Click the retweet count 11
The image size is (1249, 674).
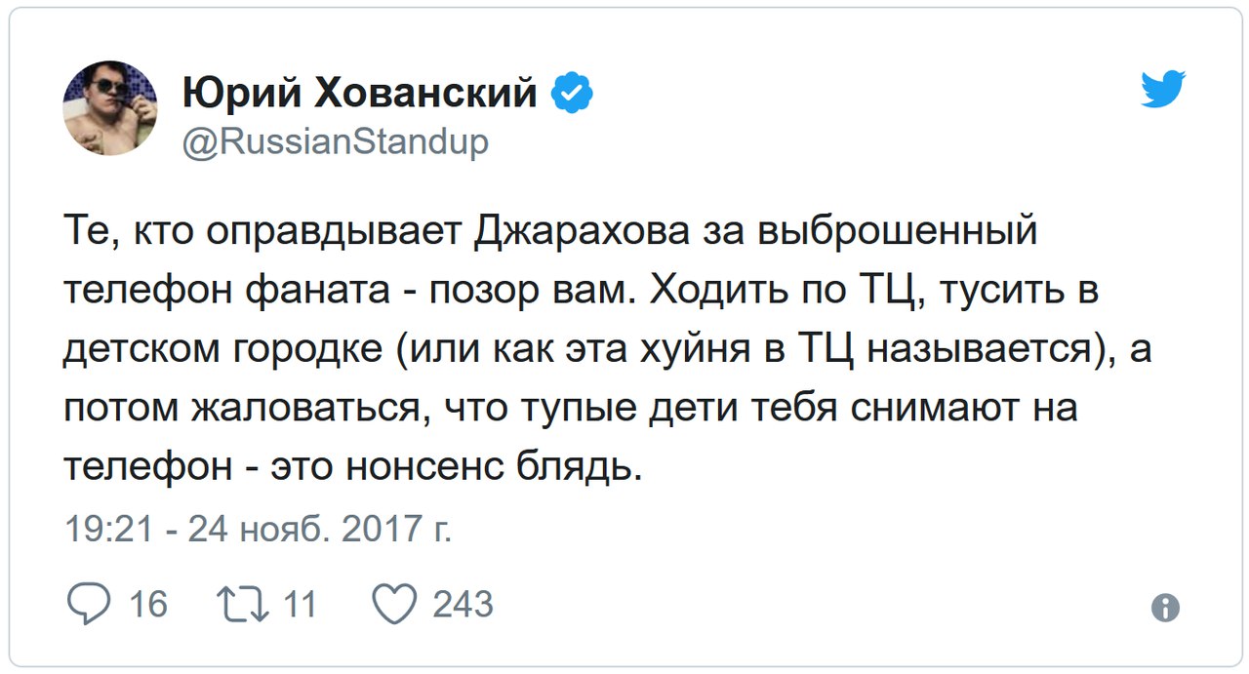(x=300, y=605)
